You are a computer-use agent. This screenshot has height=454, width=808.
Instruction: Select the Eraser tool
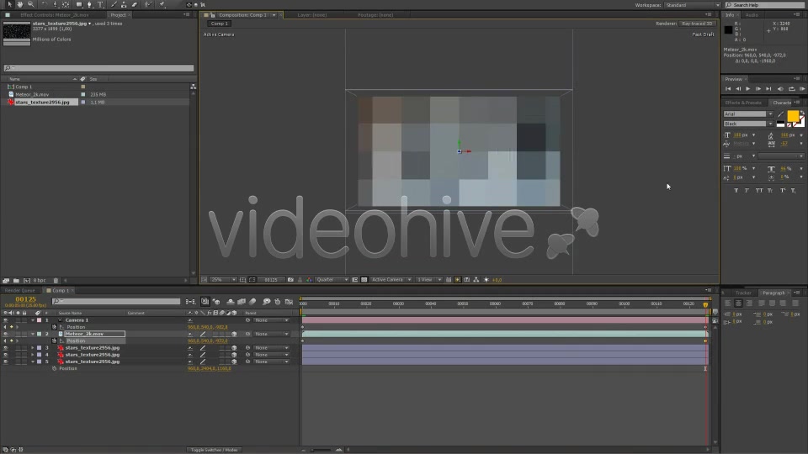click(x=135, y=5)
